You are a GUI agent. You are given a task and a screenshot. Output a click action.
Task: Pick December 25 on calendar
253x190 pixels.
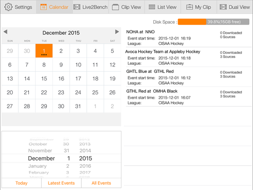click(x=95, y=92)
